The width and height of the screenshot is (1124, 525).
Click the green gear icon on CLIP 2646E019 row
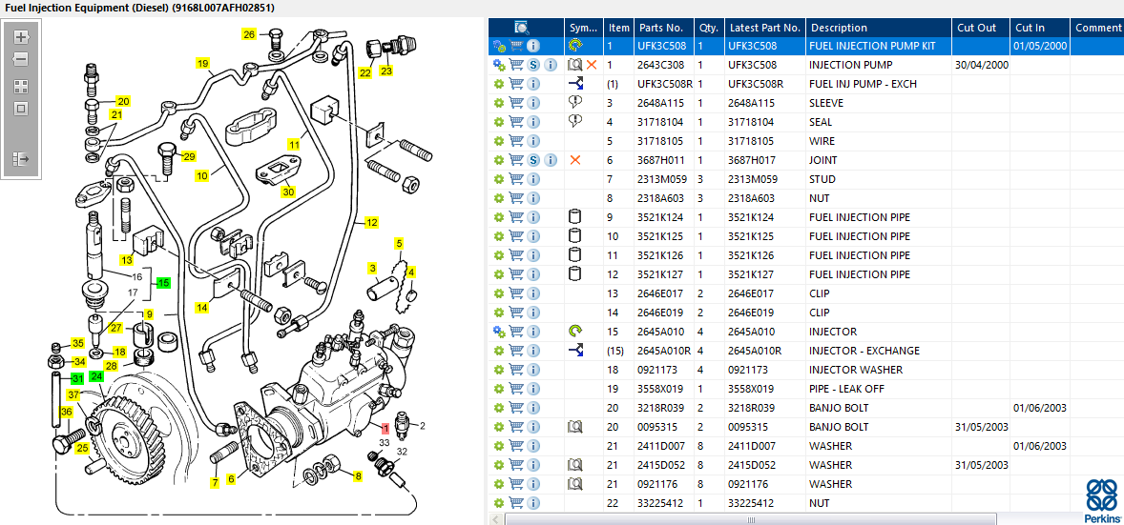[x=499, y=313]
